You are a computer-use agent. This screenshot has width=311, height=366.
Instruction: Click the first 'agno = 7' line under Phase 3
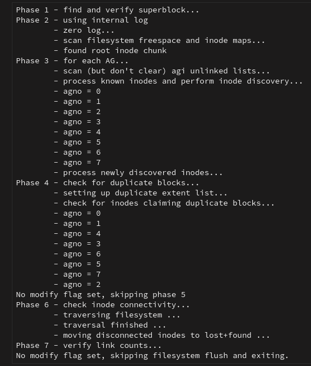pos(77,163)
